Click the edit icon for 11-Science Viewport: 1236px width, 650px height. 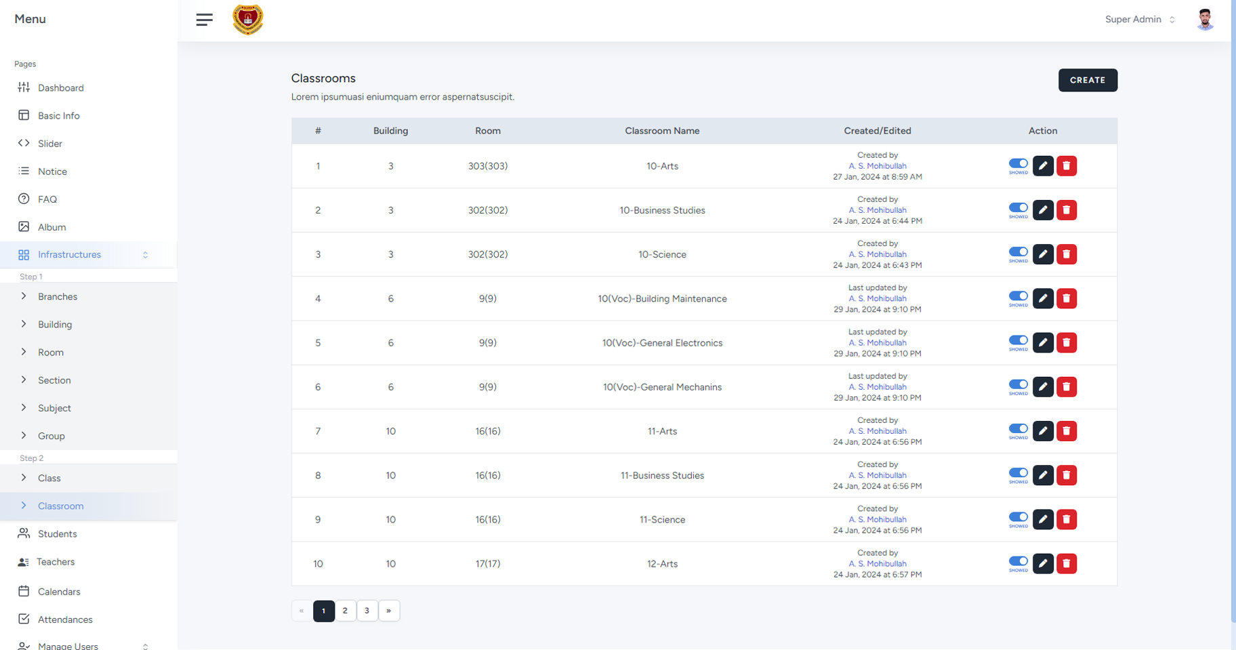(1043, 520)
